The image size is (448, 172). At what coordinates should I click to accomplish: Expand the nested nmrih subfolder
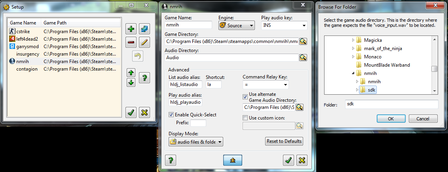(357, 82)
